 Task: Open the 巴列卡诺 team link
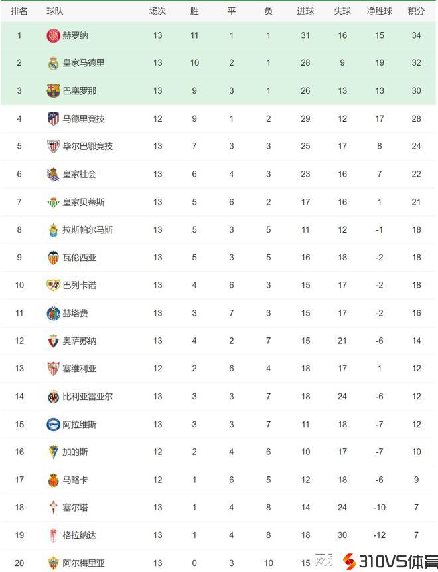(79, 285)
